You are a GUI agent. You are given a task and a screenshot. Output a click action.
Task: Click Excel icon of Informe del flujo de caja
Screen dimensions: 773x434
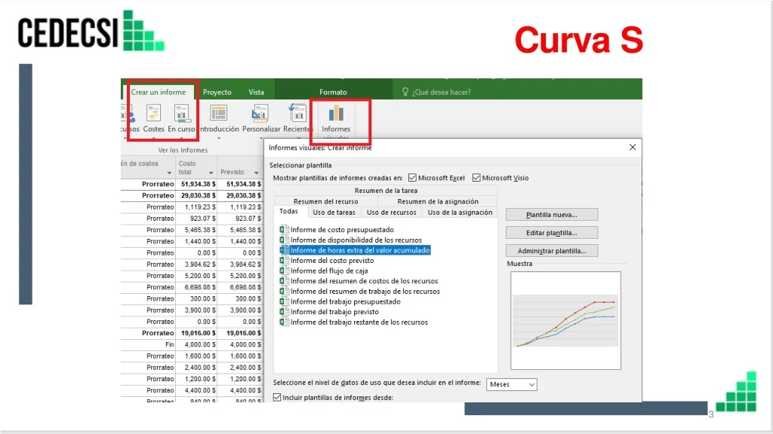tap(284, 270)
